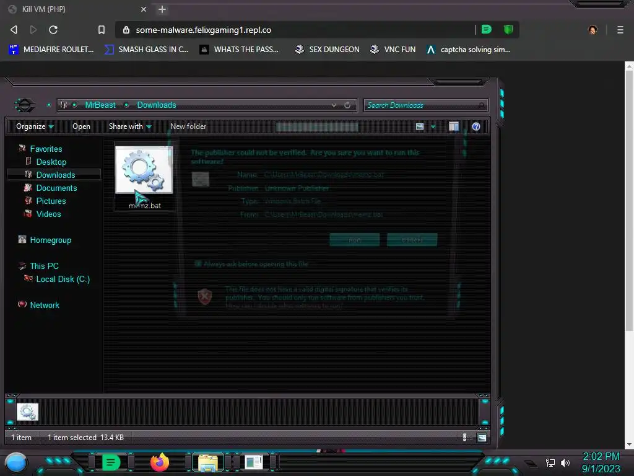
Task: Expand view options dropdown arrow
Action: pyautogui.click(x=433, y=126)
